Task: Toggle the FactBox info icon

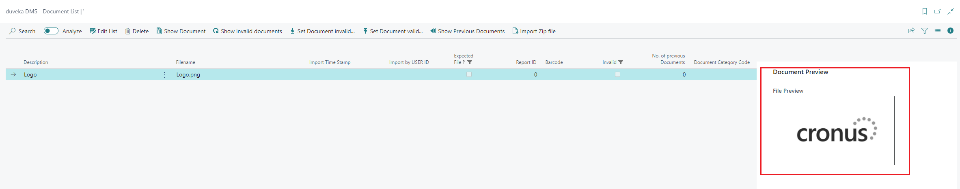Action: 950,31
